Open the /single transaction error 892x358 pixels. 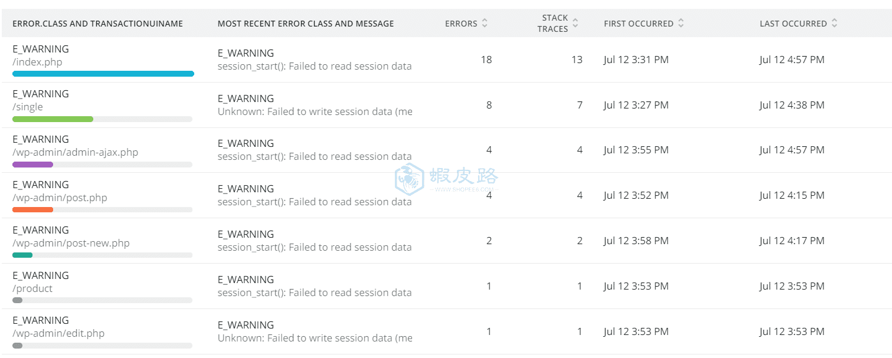point(446,105)
